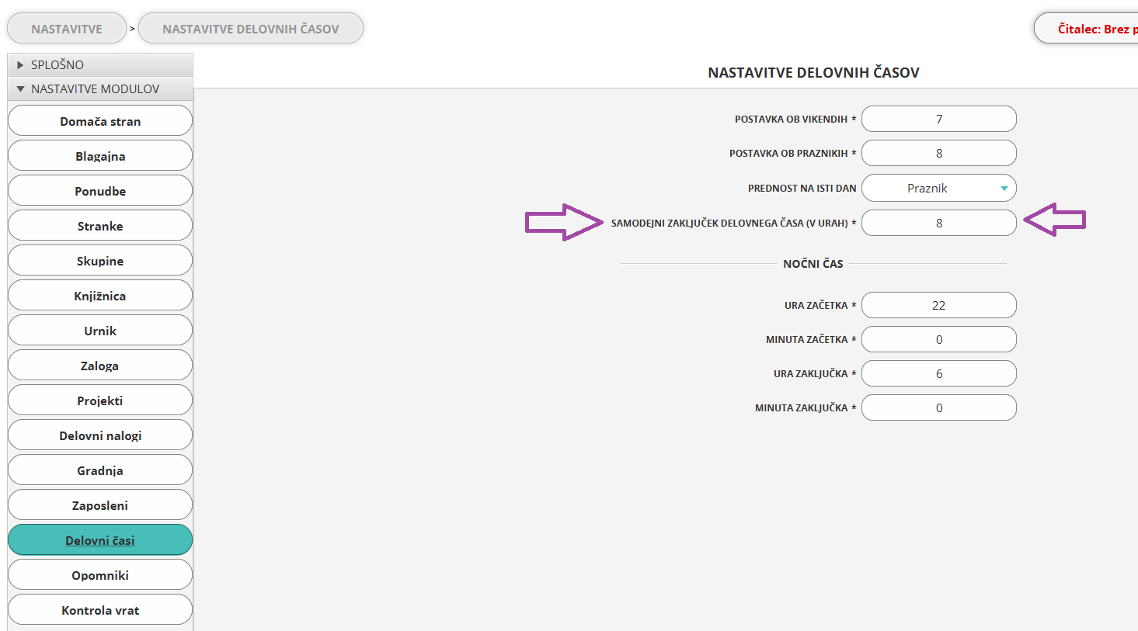Click the NASTAVITVE breadcrumb button
Viewport: 1138px width, 631px height.
[67, 29]
